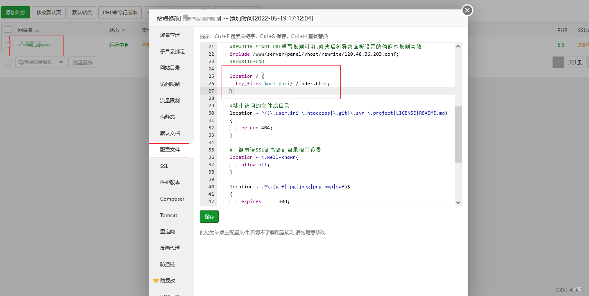589x296 pixels.
Task: Click 默认站点 button
Action: 82,12
